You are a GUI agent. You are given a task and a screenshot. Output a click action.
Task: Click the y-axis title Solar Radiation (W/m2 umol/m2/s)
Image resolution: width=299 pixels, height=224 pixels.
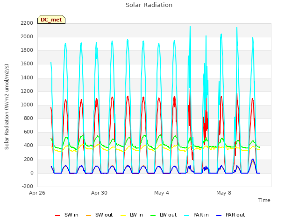click(x=7, y=107)
